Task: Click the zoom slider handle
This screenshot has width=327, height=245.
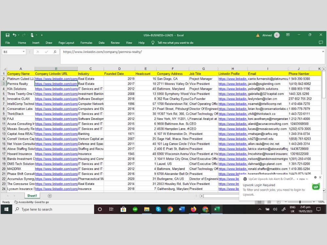Action: [x=300, y=202]
